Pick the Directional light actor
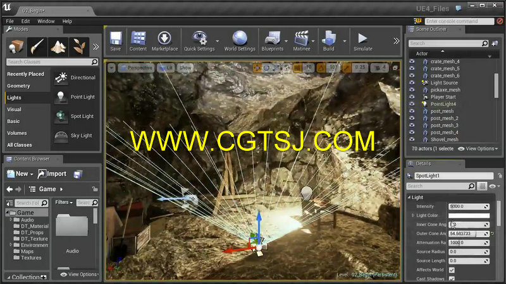 pos(75,78)
